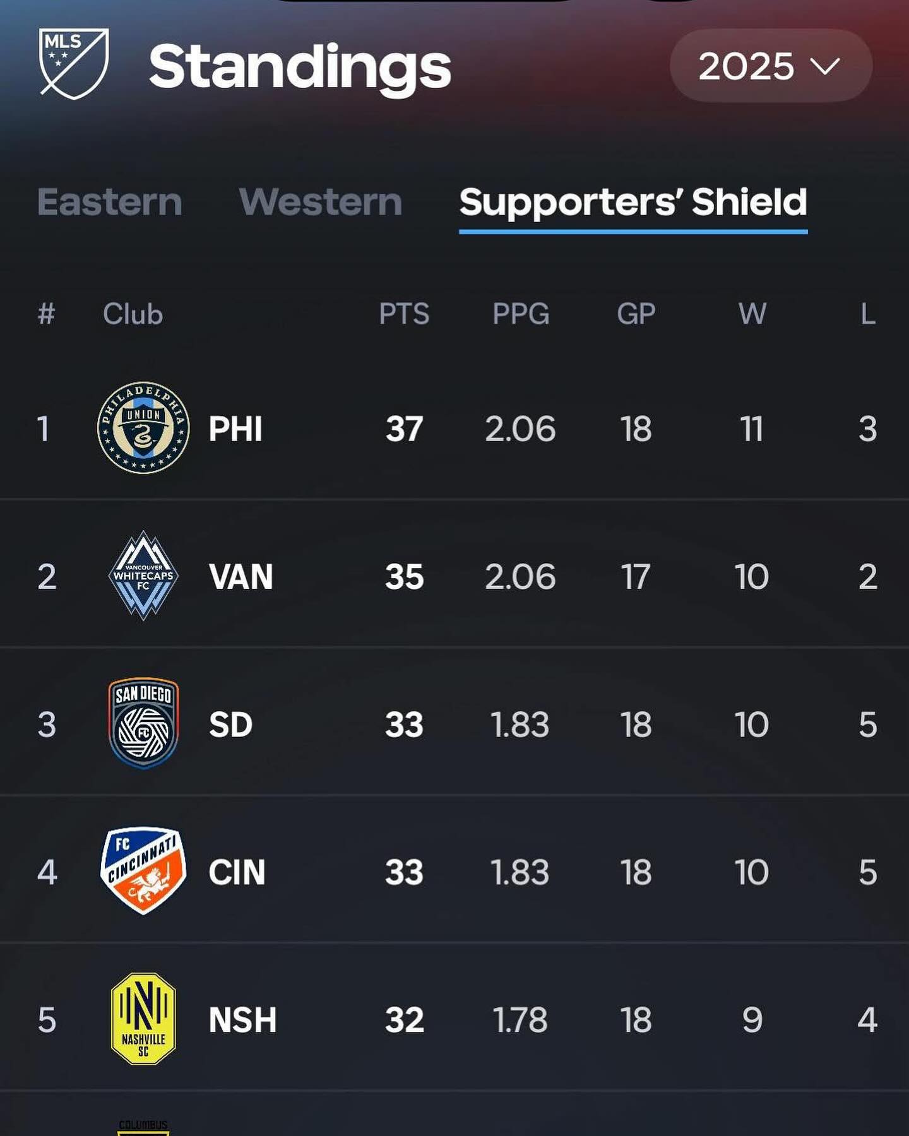Open the CIN club name
This screenshot has width=909, height=1136.
[x=237, y=872]
